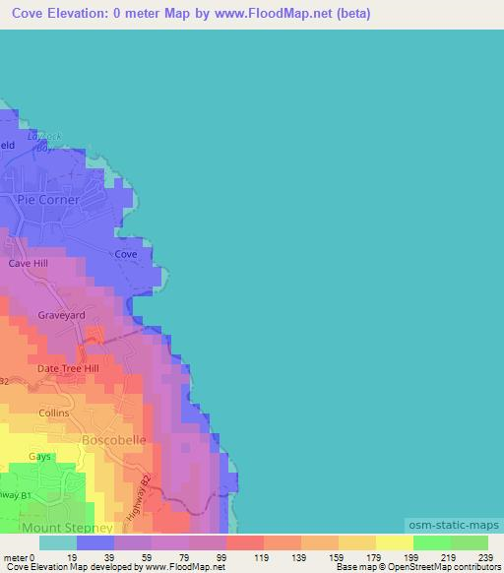Select the 'Collins' place label
504x573 pixels.
[x=54, y=413]
